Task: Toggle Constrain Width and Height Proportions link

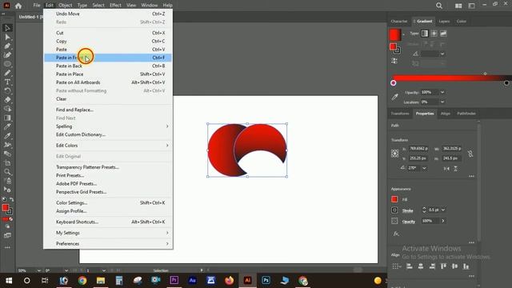Action: coord(470,154)
